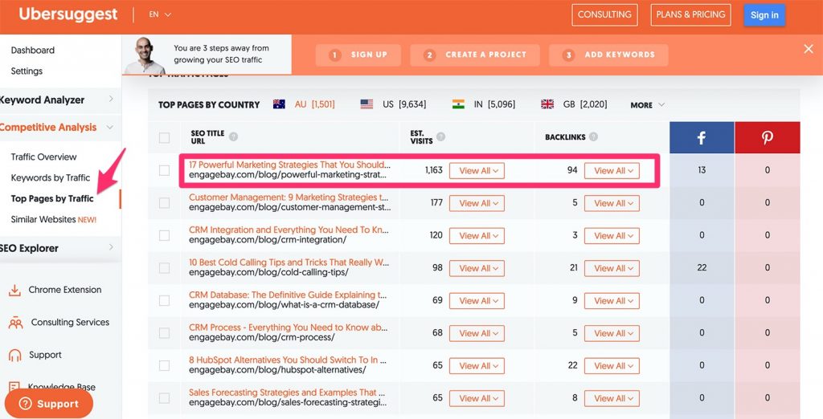The image size is (823, 419).
Task: Click the Pinterest shares column icon
Action: point(767,137)
